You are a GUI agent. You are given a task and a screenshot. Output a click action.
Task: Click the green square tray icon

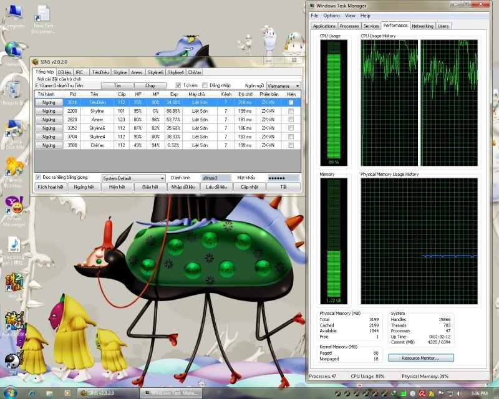pos(404,393)
